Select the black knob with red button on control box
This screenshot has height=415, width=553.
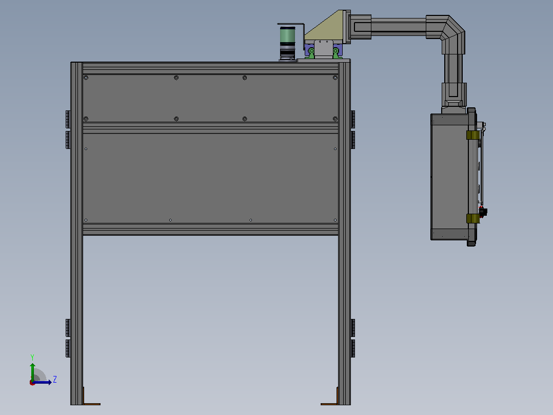click(483, 212)
